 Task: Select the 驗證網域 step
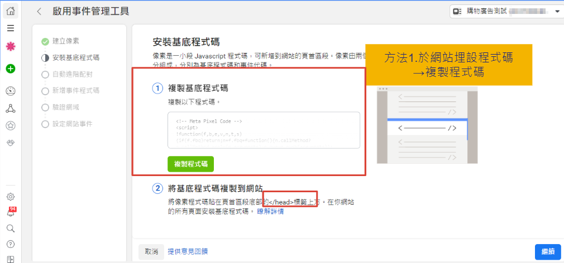click(x=65, y=107)
